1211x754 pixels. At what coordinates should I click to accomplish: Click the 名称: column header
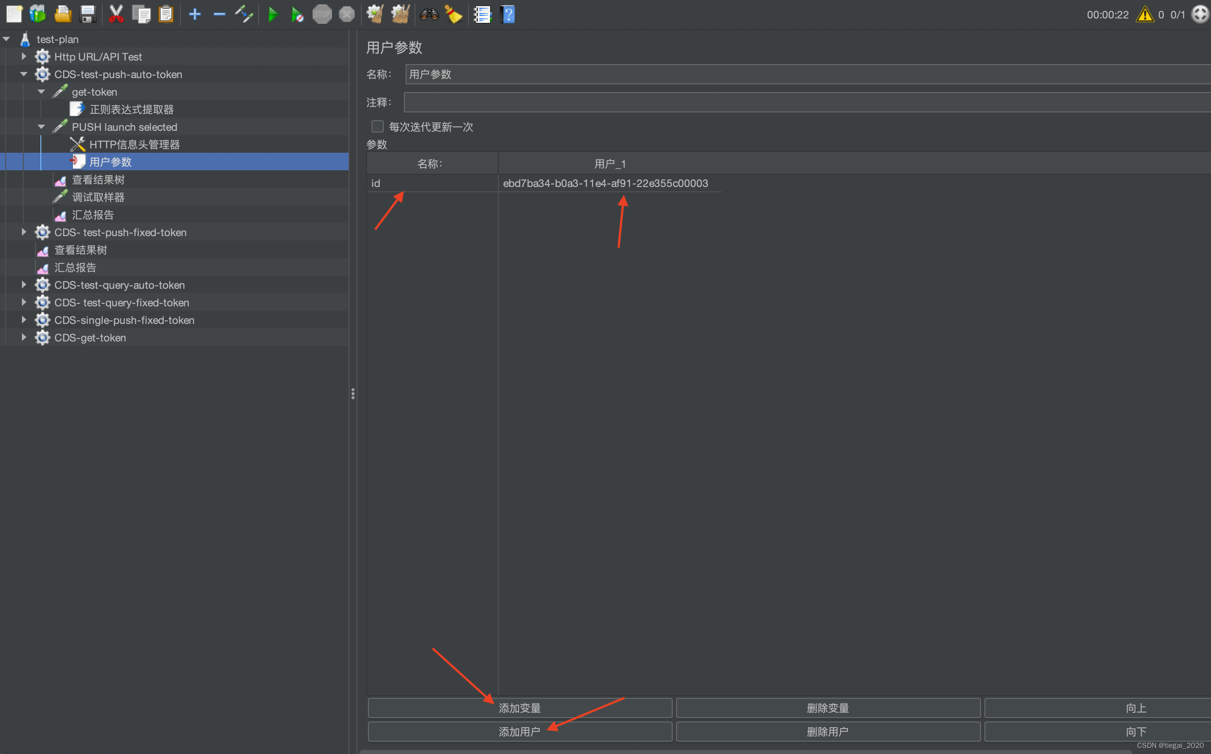coord(432,164)
